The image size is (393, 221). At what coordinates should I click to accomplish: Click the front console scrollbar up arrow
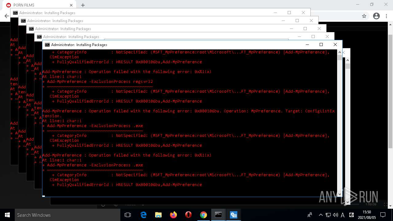click(340, 52)
